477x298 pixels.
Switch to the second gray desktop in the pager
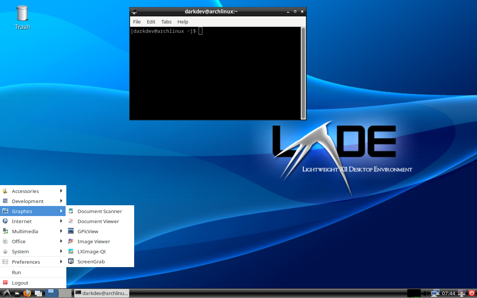pos(65,293)
